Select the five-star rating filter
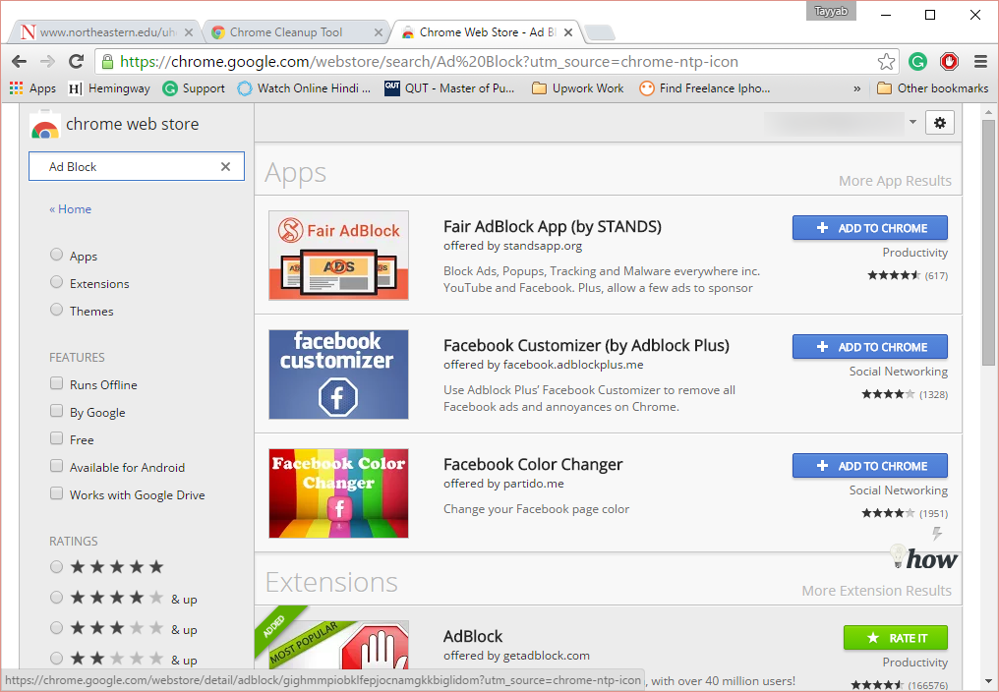This screenshot has width=999, height=692. (57, 566)
